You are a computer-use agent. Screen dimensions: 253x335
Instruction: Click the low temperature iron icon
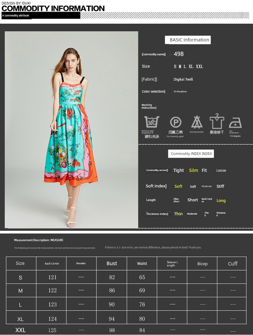[x=235, y=122]
